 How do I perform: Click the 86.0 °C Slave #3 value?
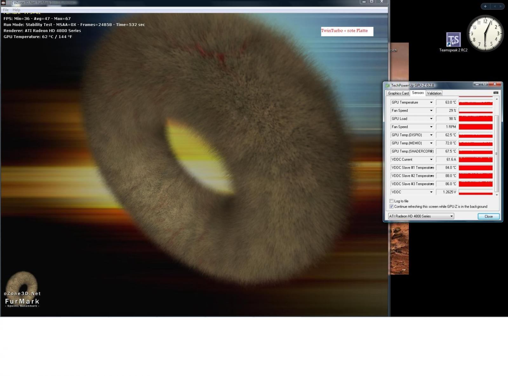click(x=446, y=184)
